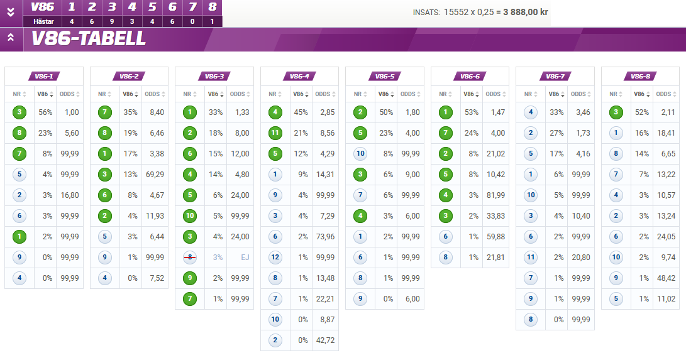
Task: Deselect horse 8 in V86-1
Action: (x=19, y=133)
